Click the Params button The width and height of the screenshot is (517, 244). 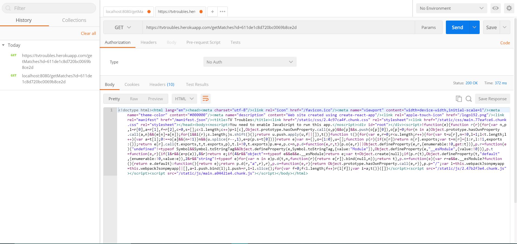(429, 27)
